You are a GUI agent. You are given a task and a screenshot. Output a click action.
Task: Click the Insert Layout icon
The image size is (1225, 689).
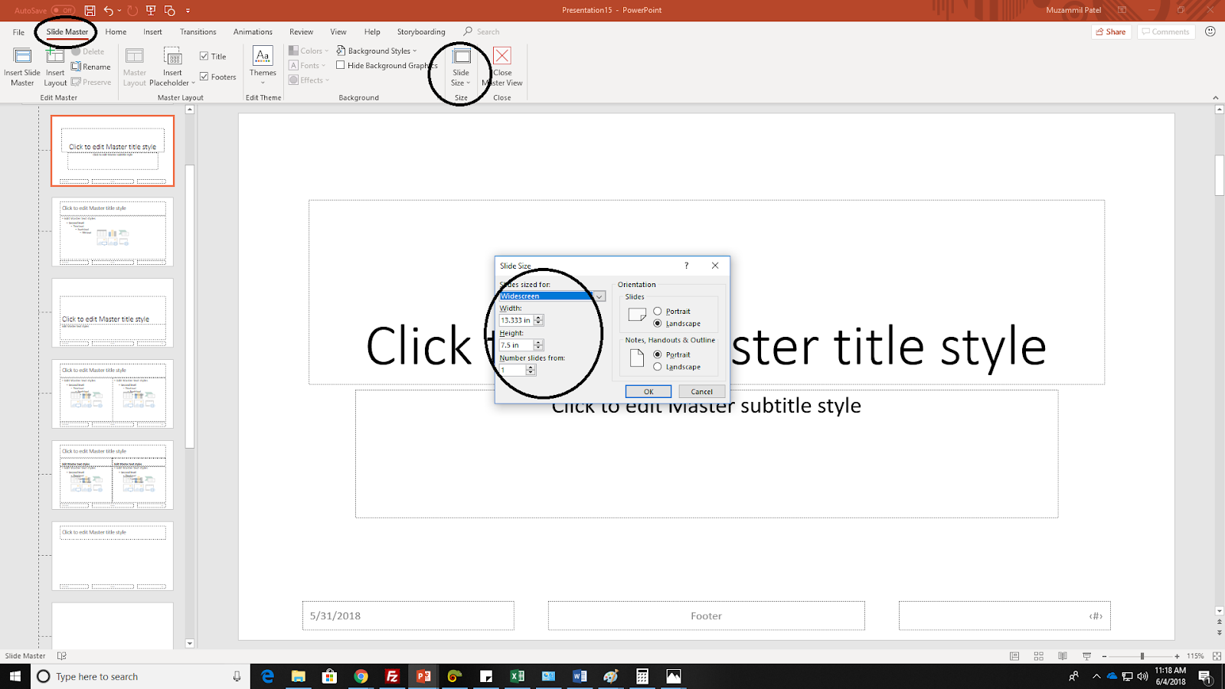55,57
